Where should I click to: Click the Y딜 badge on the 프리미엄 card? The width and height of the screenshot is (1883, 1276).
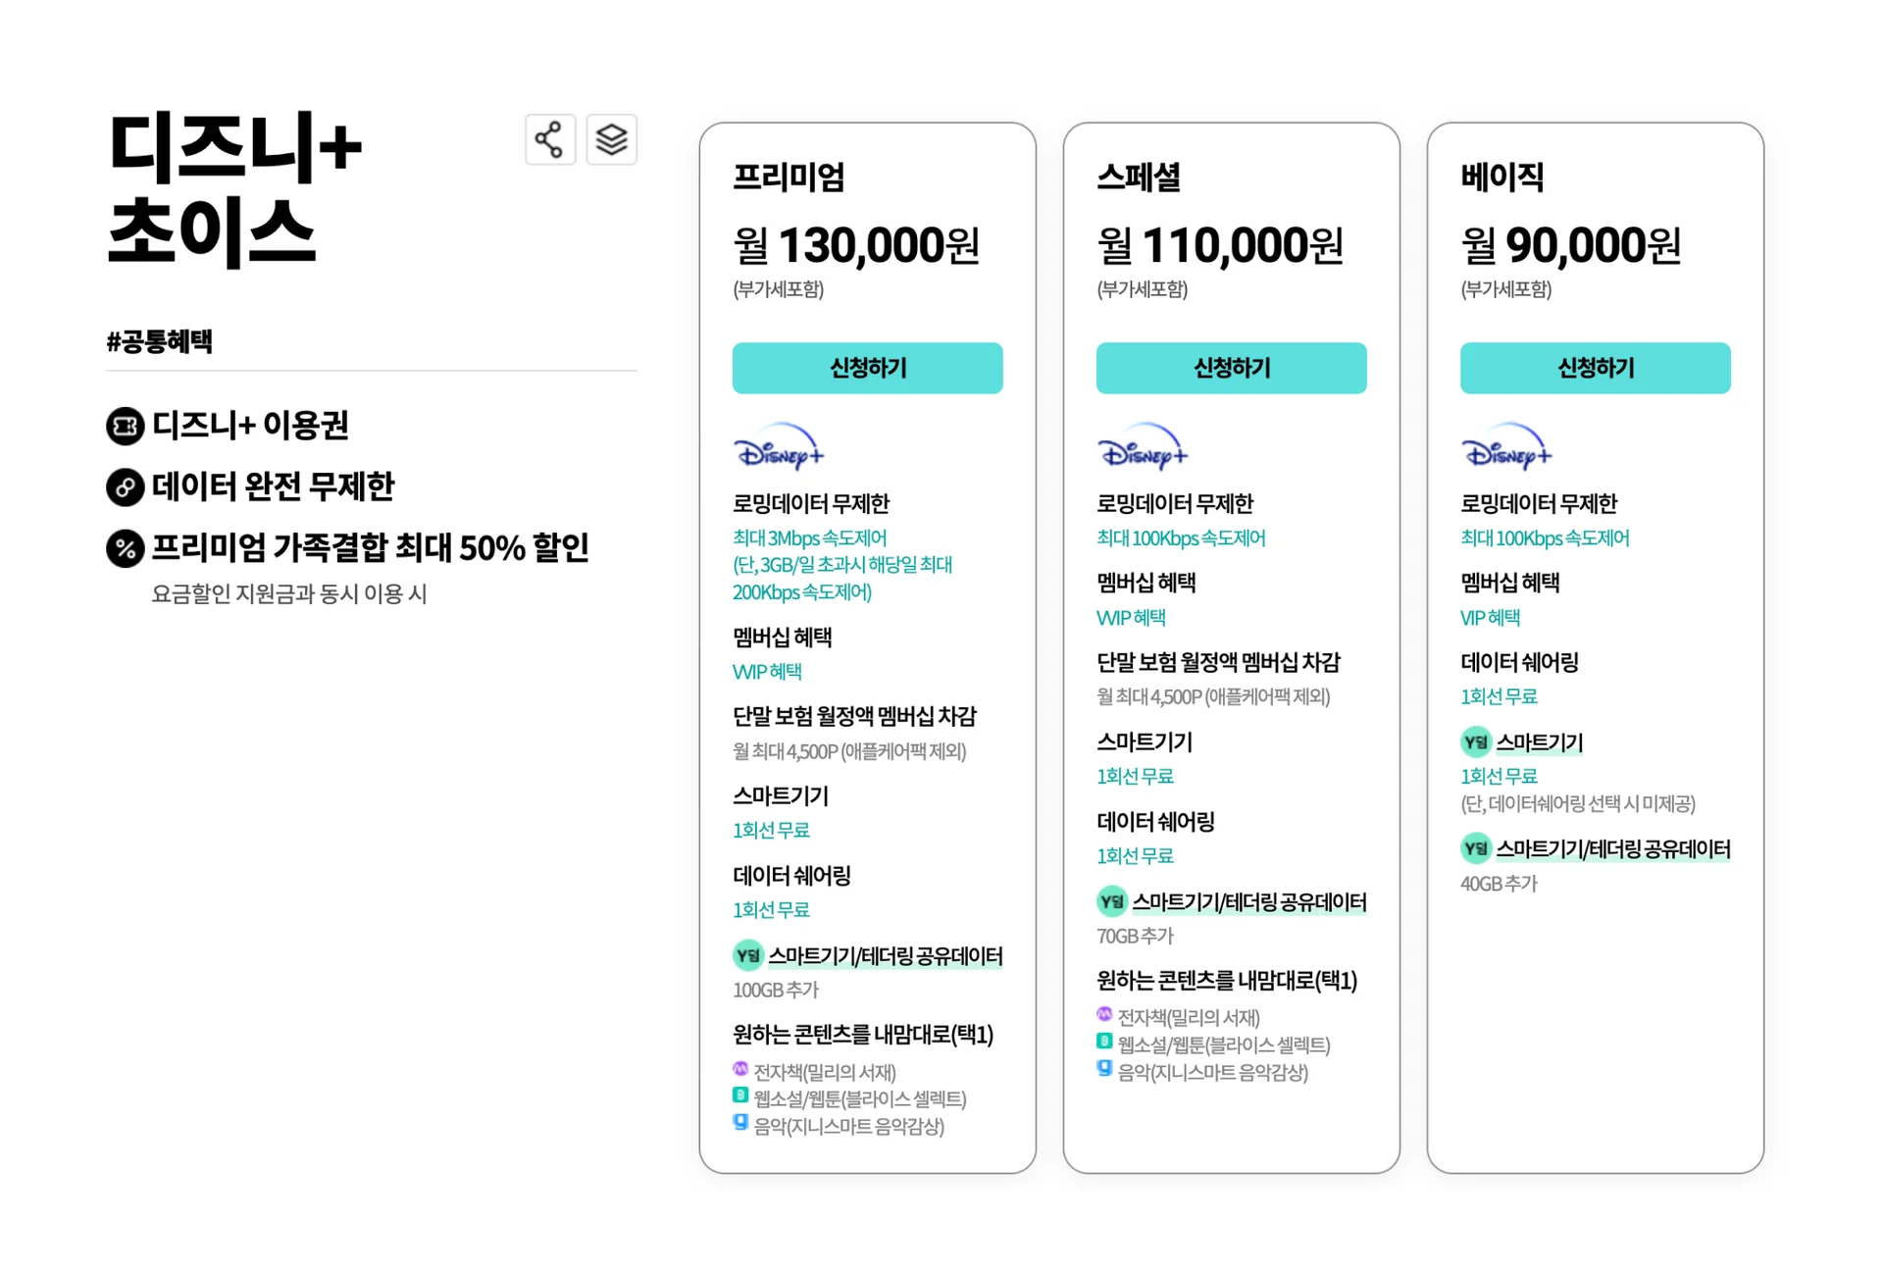748,954
